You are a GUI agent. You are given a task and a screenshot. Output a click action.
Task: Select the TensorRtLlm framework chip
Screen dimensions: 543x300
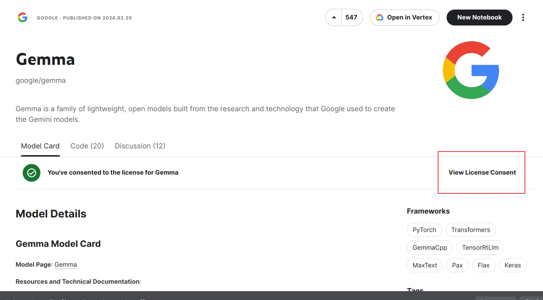480,248
